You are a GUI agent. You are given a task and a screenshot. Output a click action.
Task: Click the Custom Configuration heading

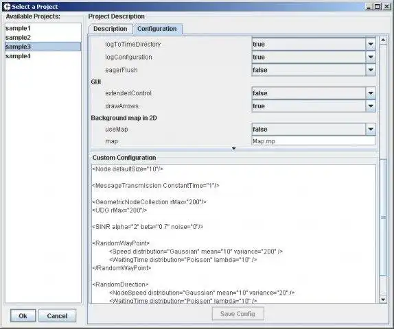(124, 158)
